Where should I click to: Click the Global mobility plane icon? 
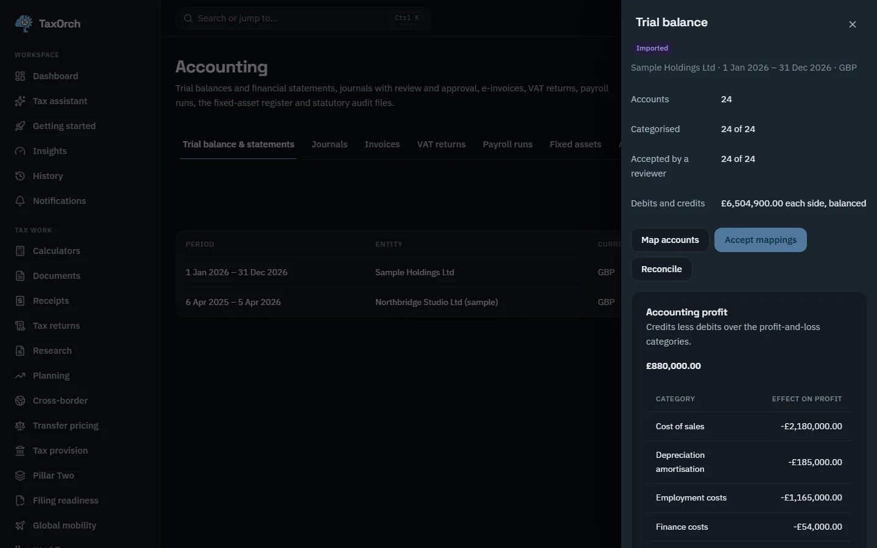click(x=20, y=525)
